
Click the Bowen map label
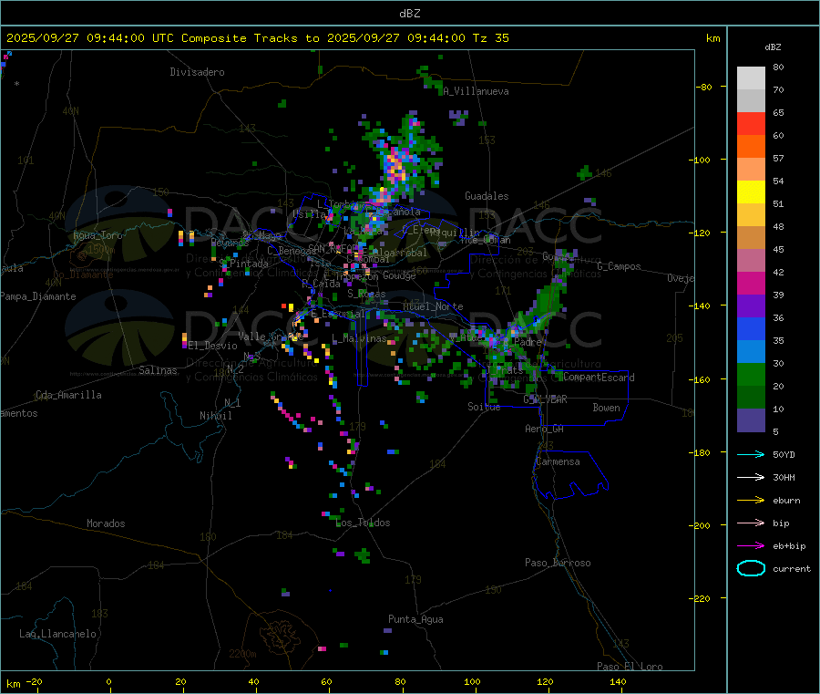606,408
